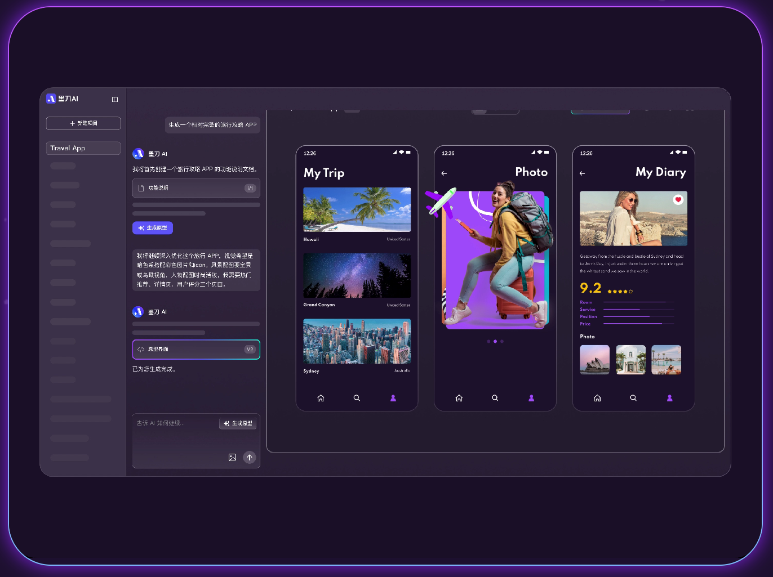Tap the back arrow on the Photo screen
The width and height of the screenshot is (773, 577).
444,173
